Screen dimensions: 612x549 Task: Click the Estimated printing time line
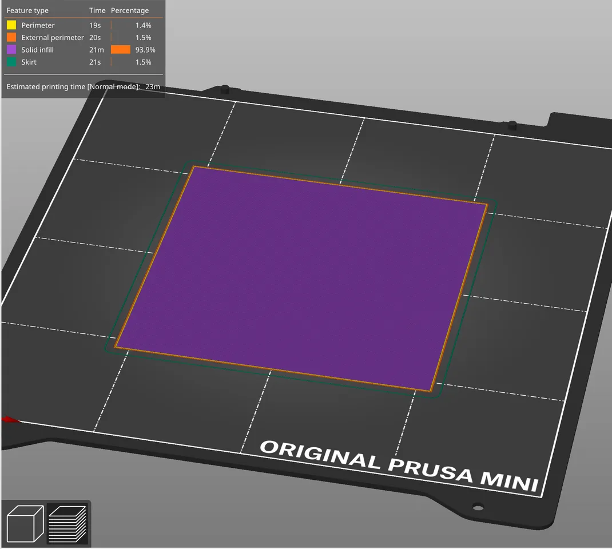click(x=83, y=87)
